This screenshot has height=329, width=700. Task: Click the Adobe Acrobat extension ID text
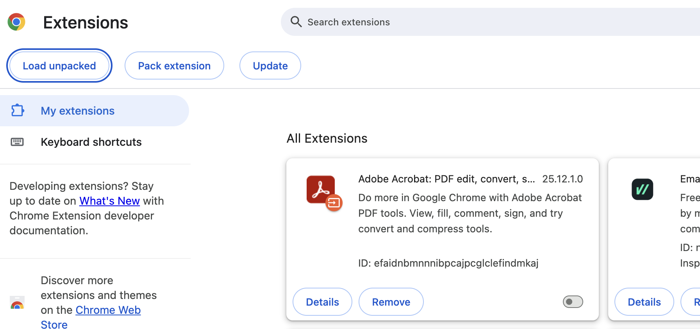click(448, 263)
